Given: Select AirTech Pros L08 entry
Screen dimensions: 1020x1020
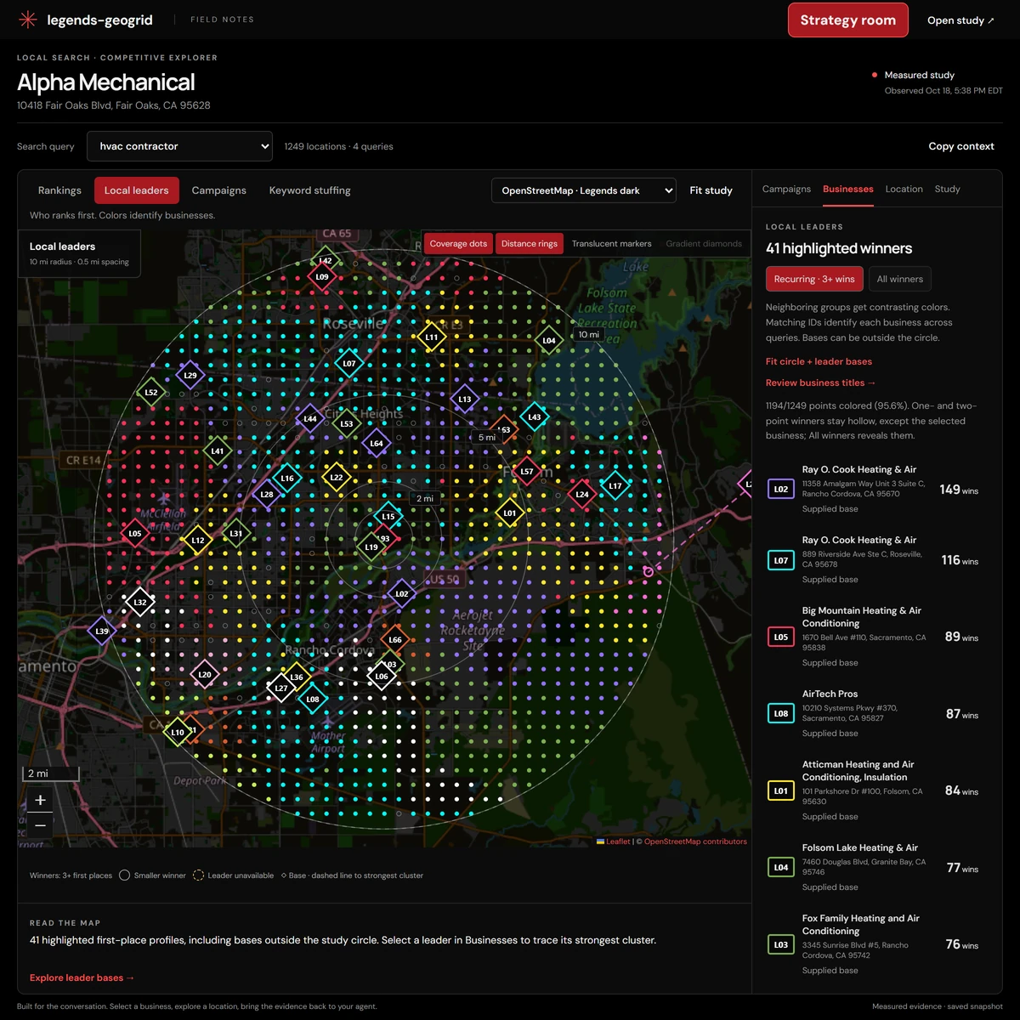Looking at the screenshot, I should pos(876,713).
